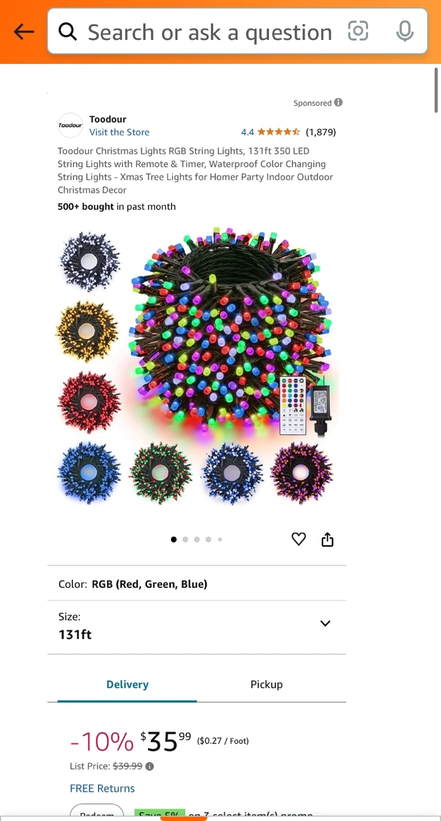Tap the Toodour brand logo

pos(71,125)
